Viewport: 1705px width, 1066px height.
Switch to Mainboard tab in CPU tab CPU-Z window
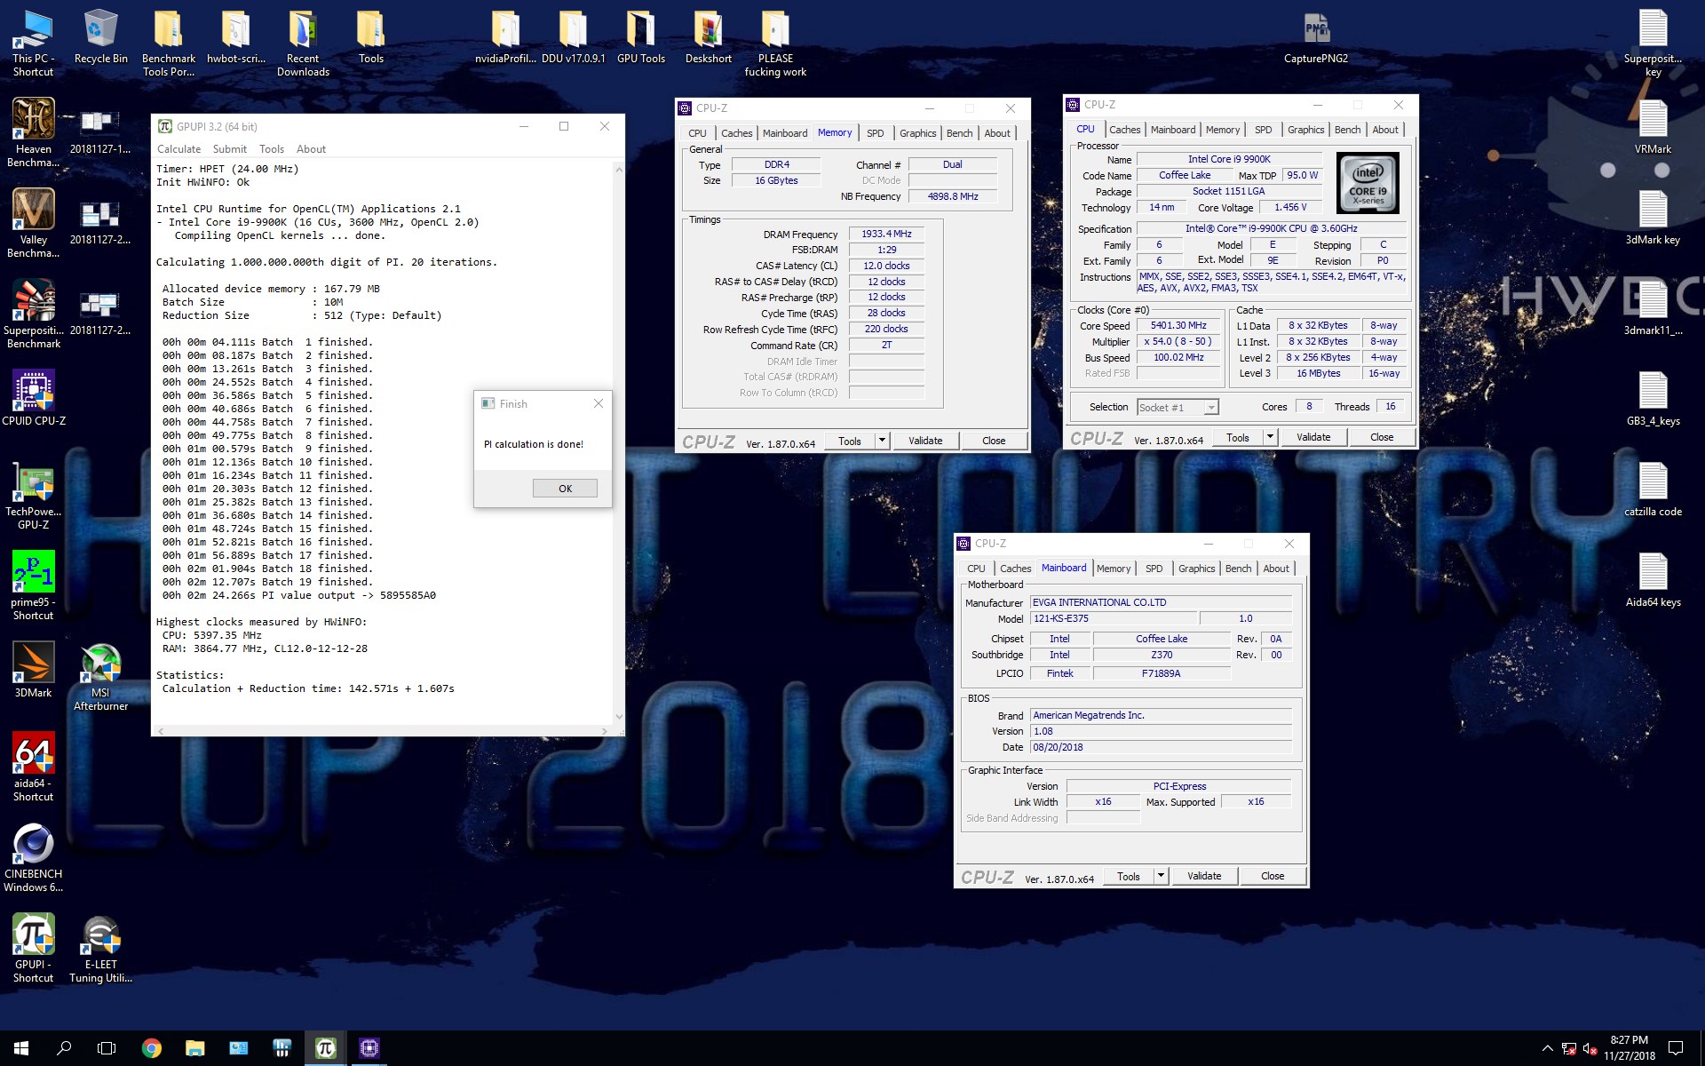[x=1173, y=130]
